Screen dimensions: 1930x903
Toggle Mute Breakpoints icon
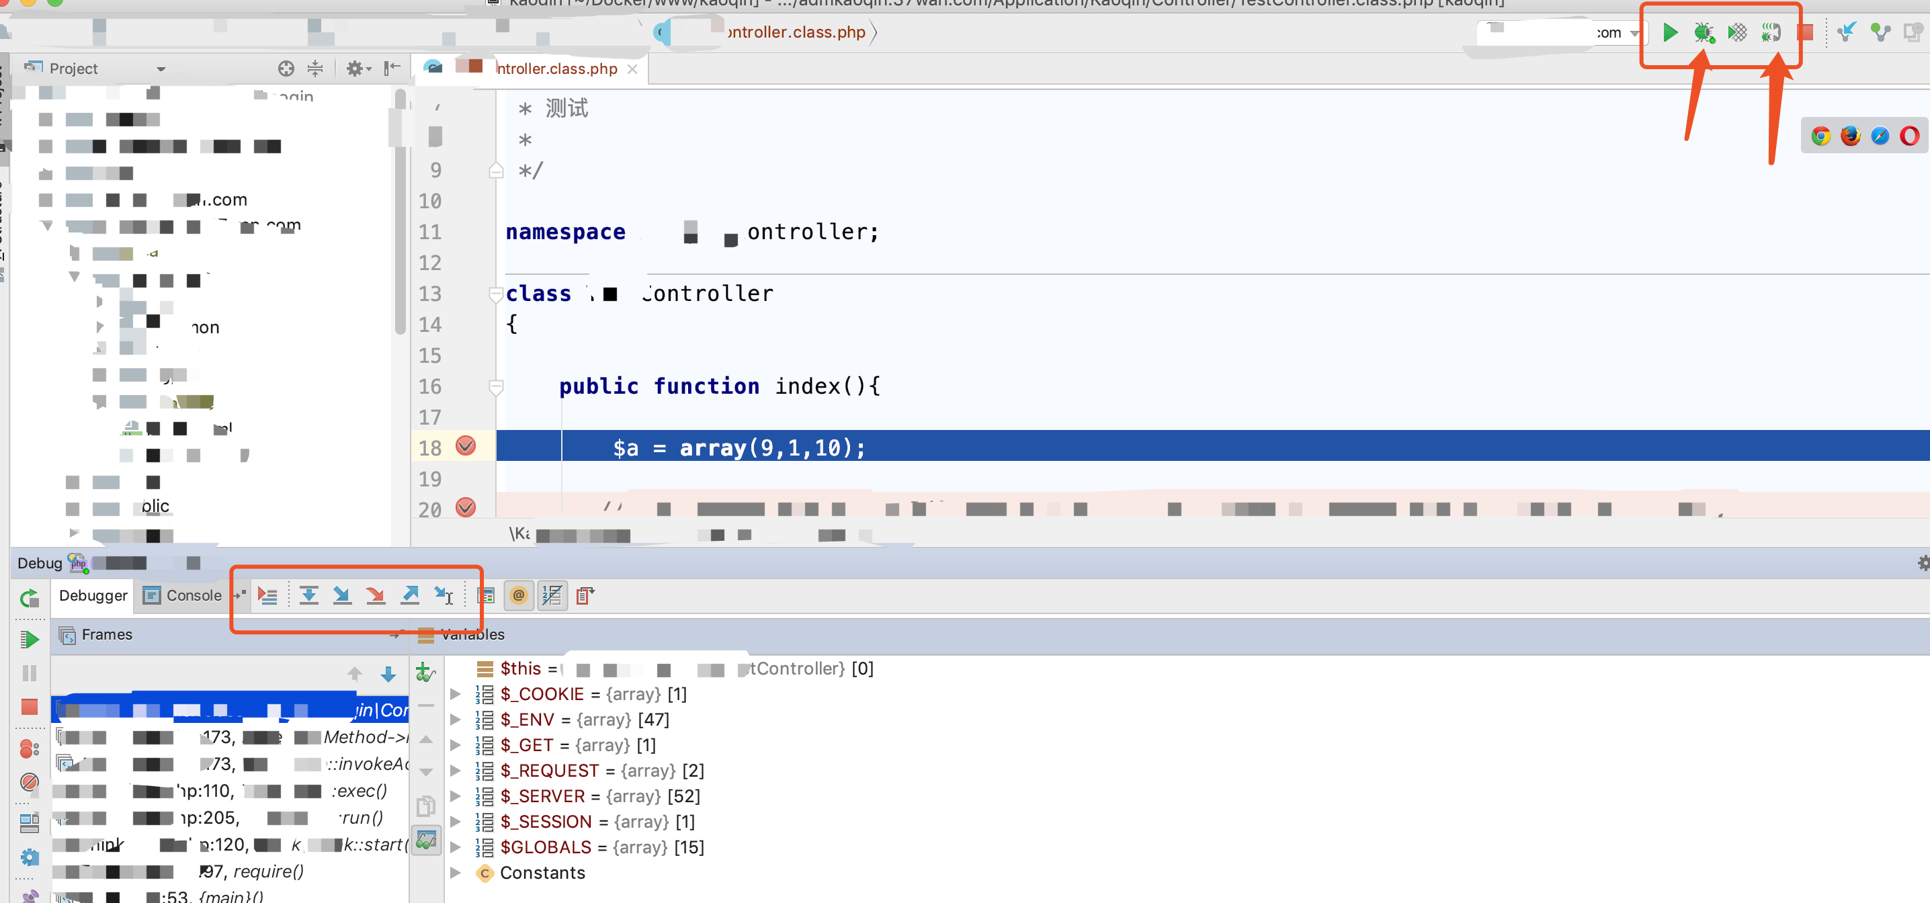pos(29,782)
